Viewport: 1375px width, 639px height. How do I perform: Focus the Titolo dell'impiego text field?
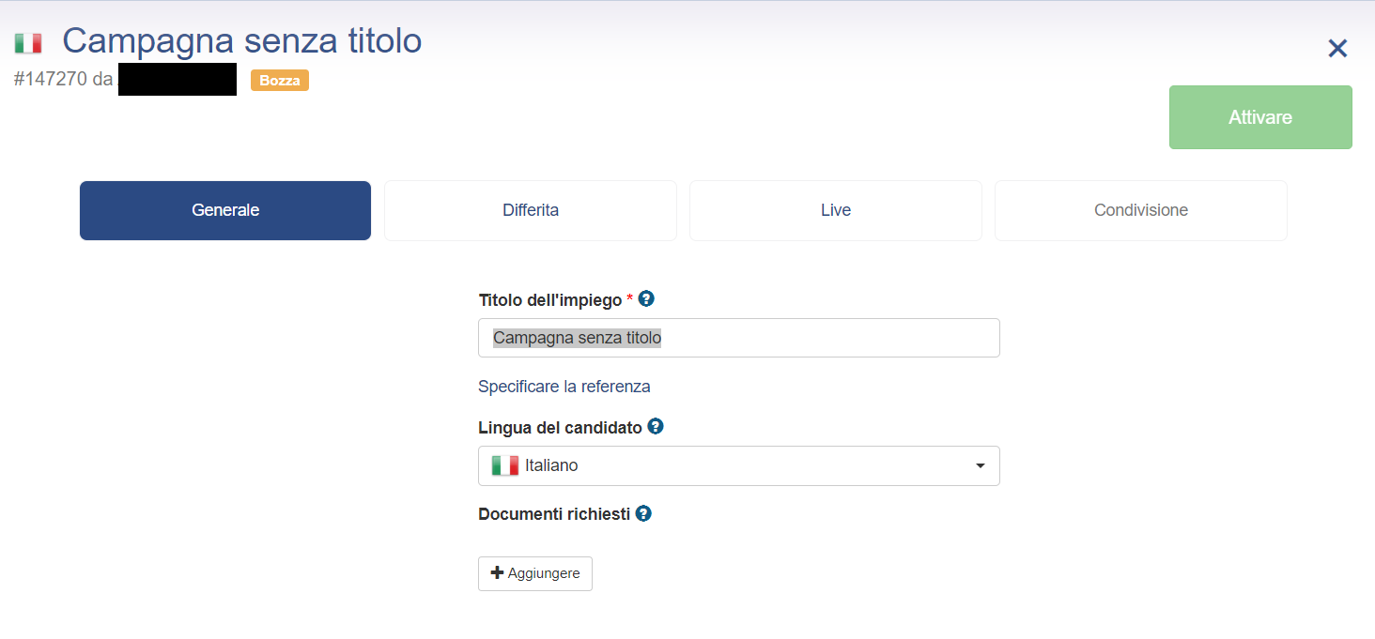[x=739, y=338]
